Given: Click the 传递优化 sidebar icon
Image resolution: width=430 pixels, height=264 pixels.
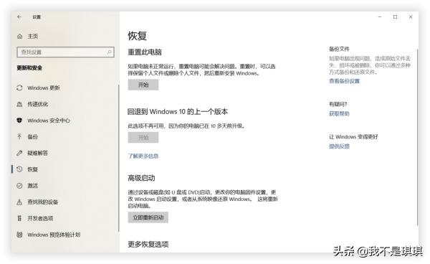Looking at the screenshot, I should click(x=19, y=104).
